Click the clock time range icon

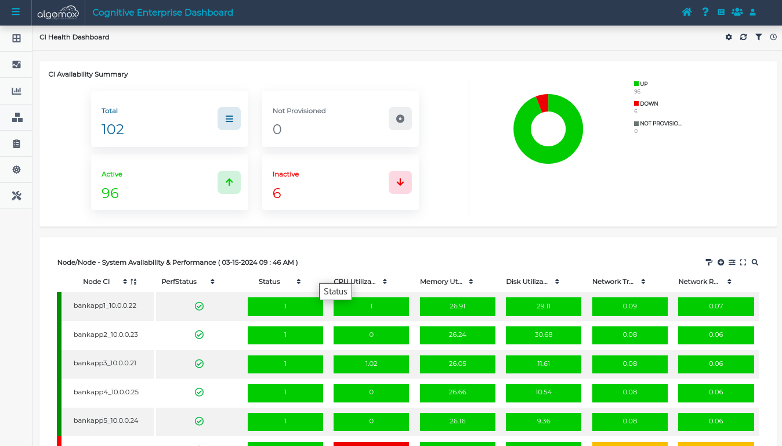click(x=773, y=37)
